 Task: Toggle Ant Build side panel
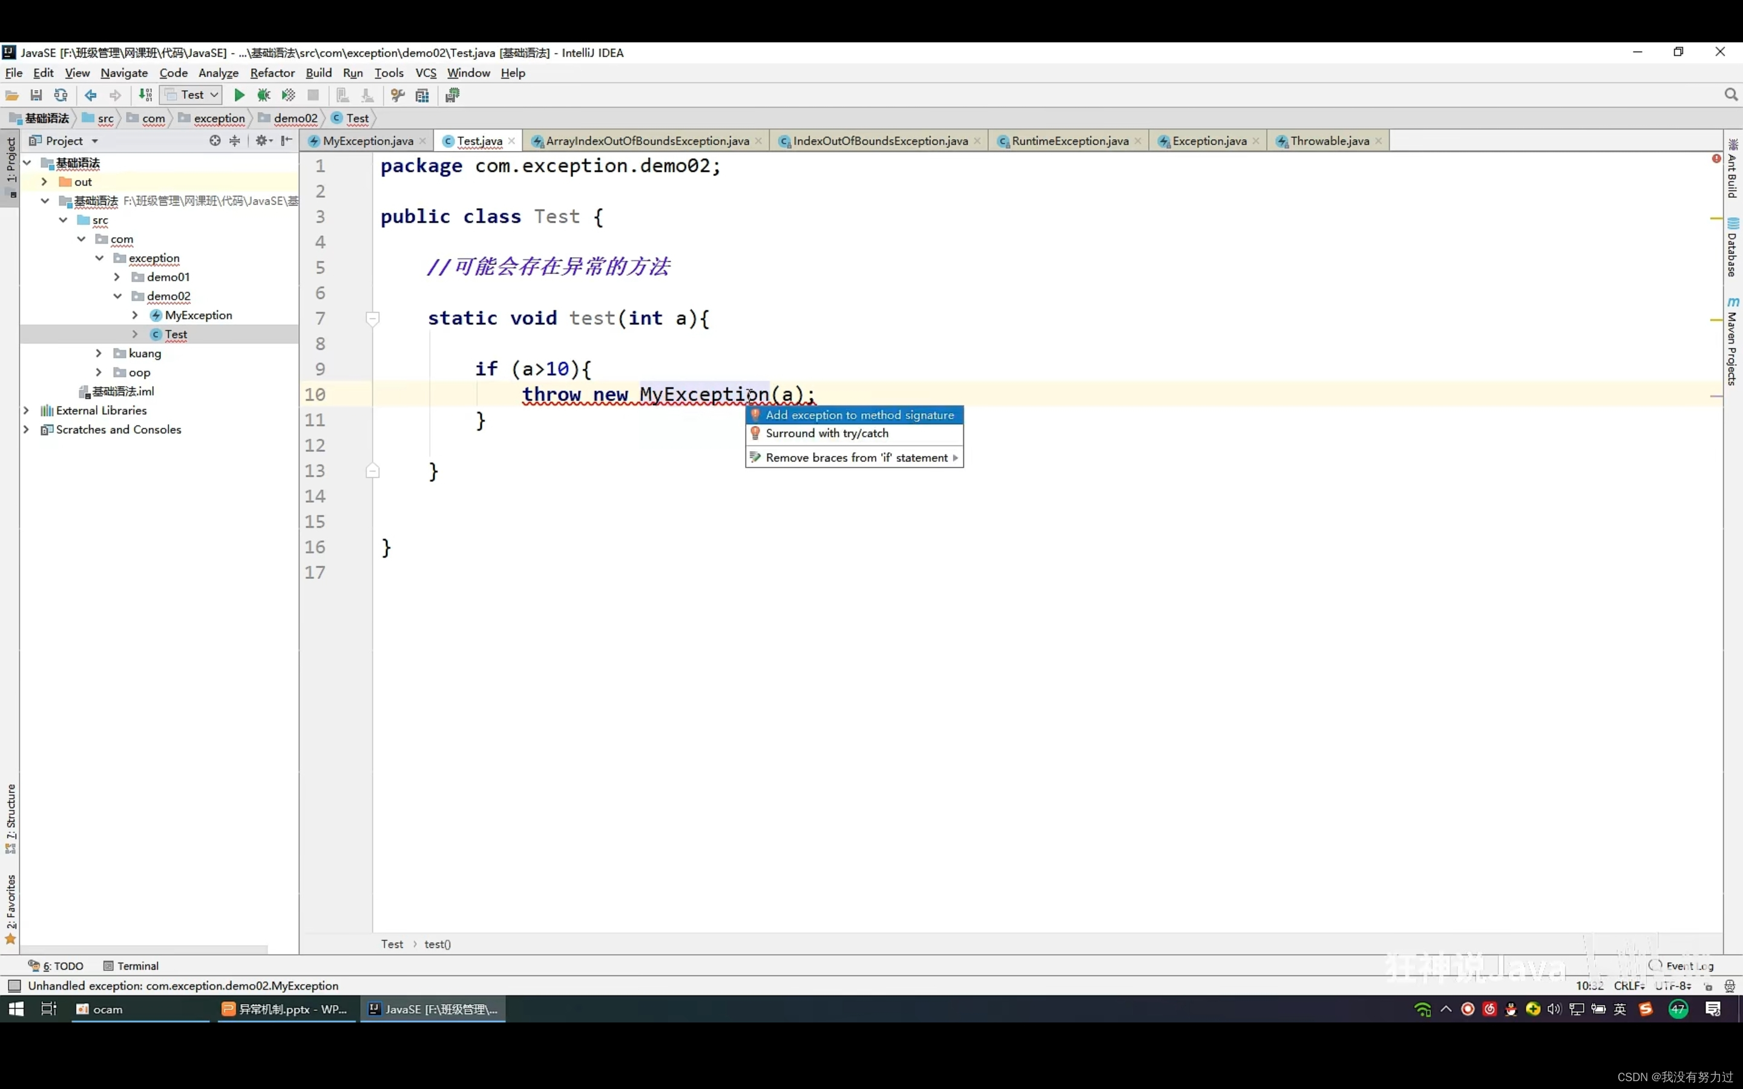tap(1732, 169)
